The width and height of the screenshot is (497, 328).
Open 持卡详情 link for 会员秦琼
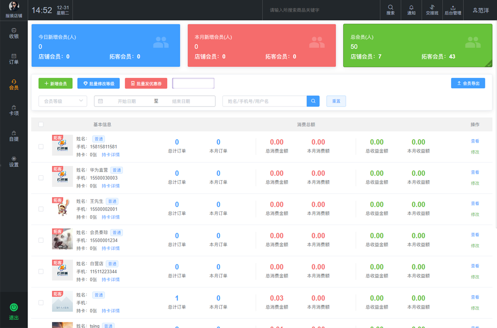110,249
